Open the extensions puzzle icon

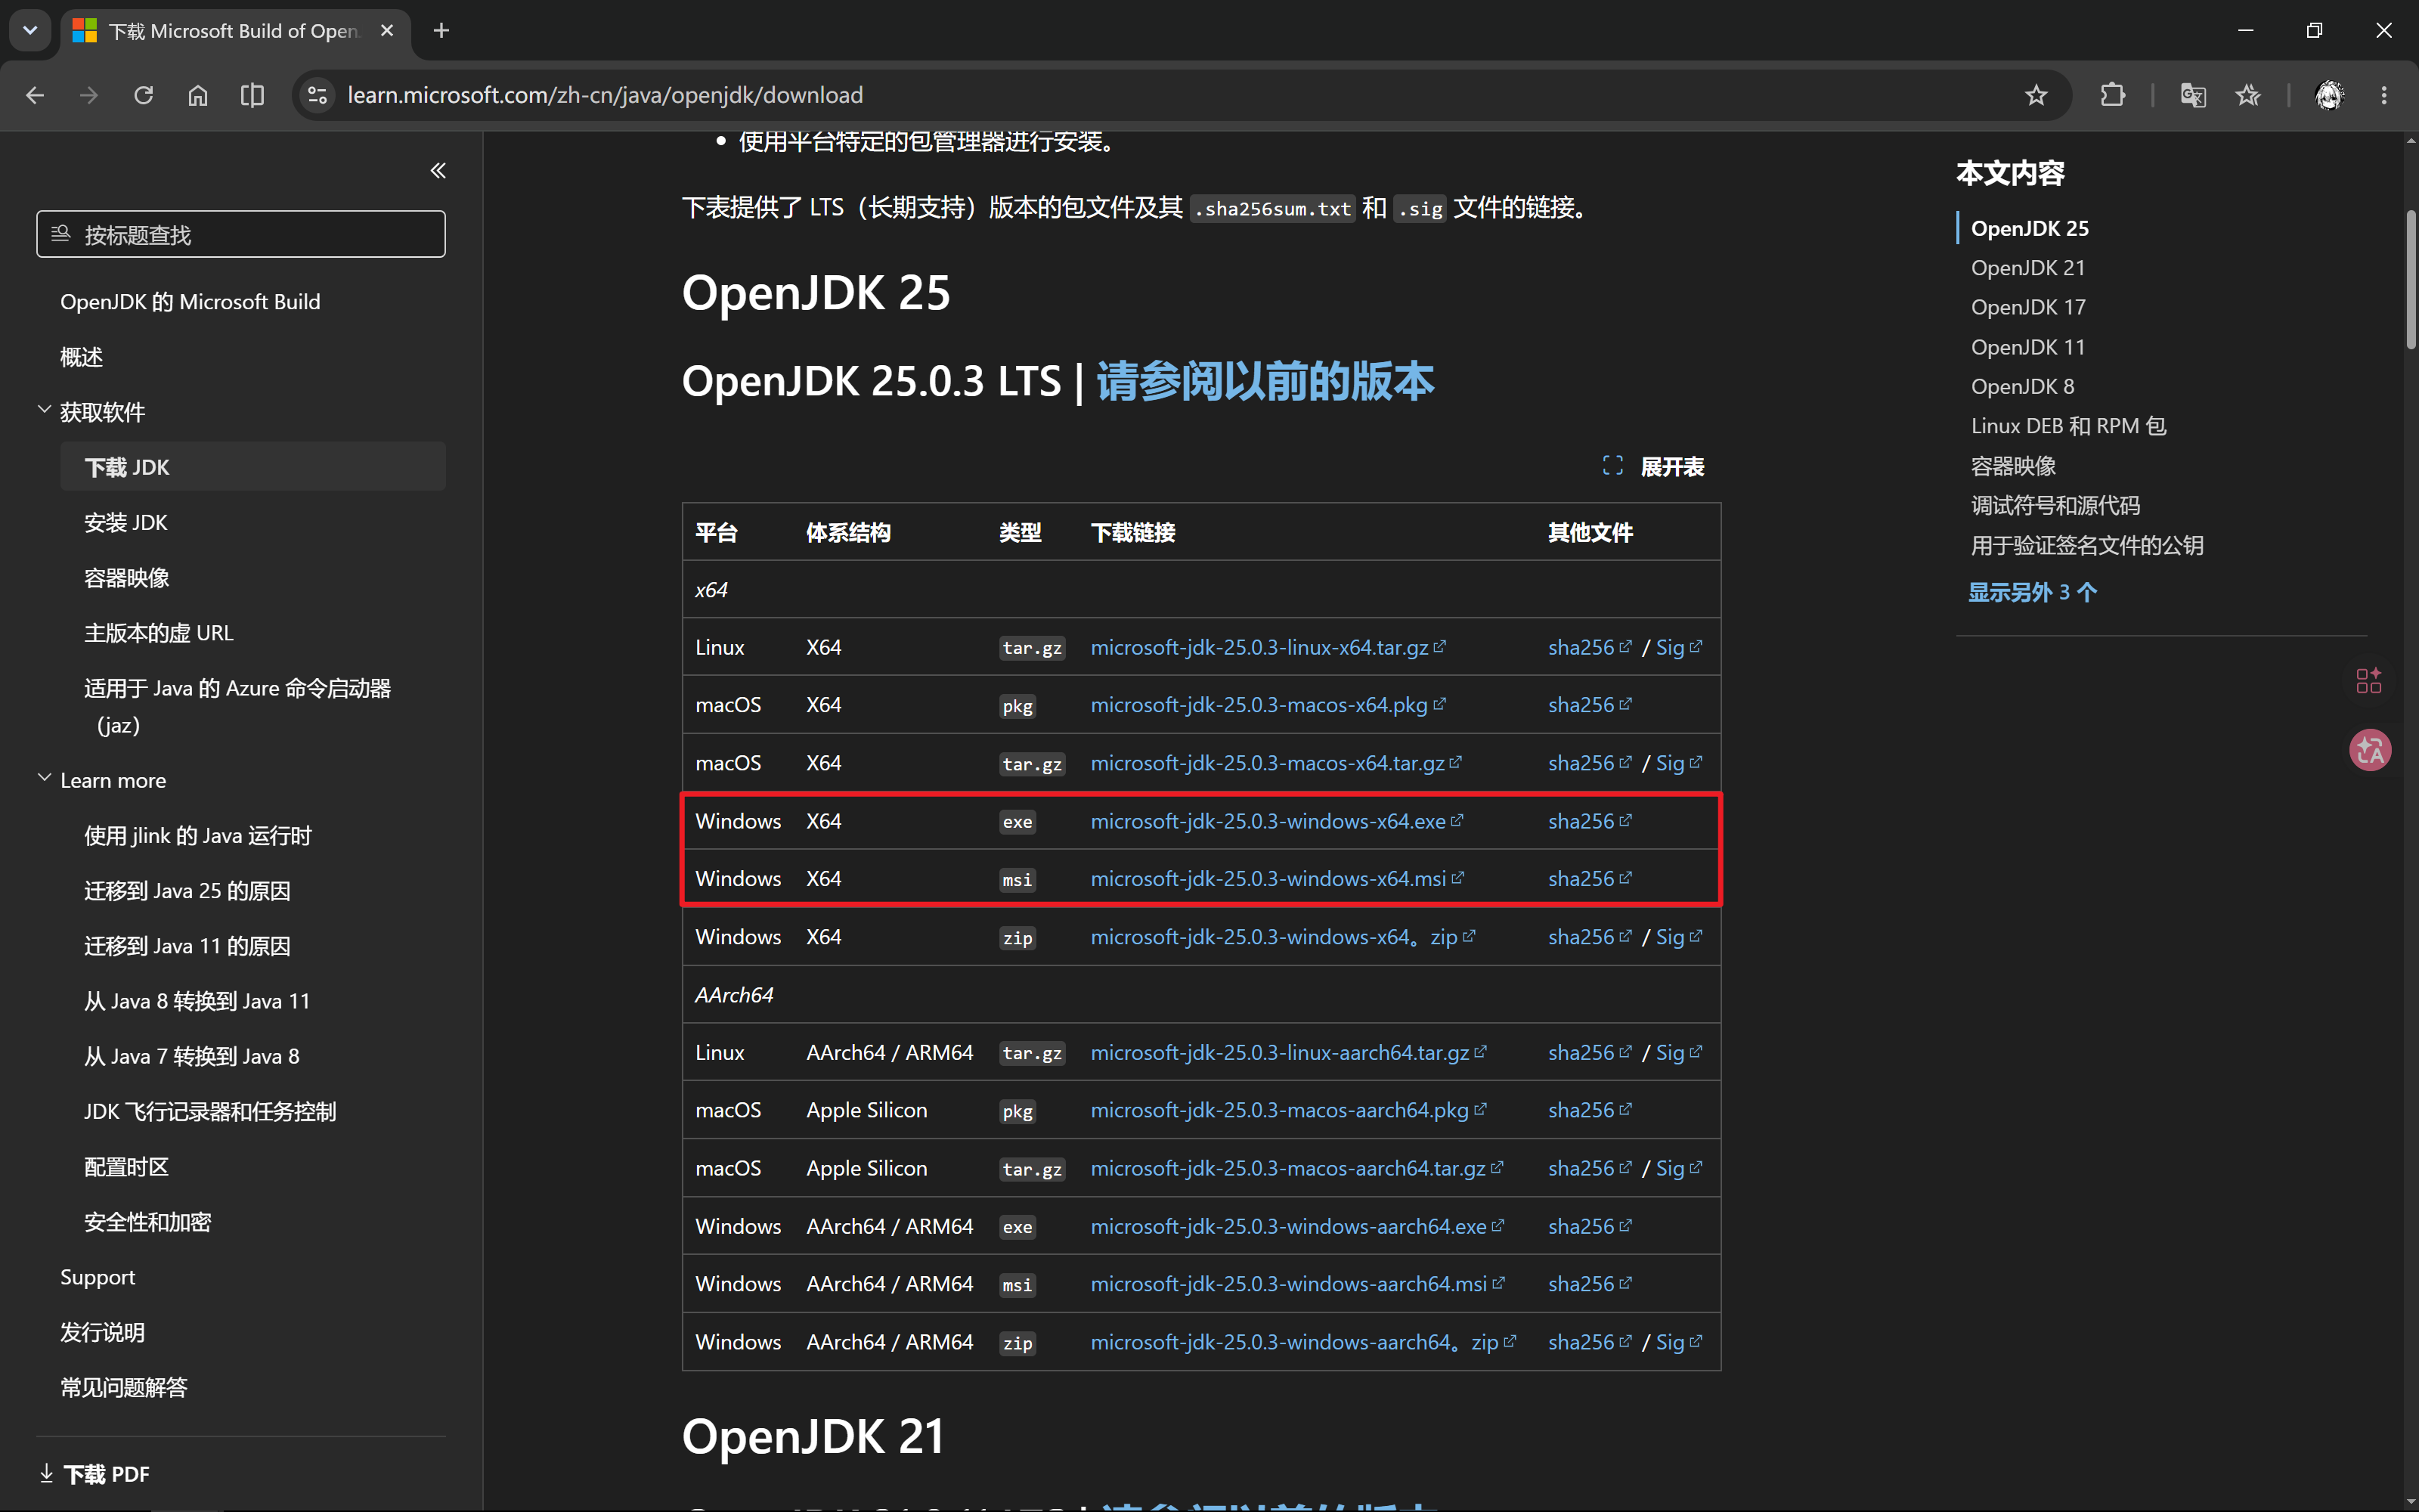[x=2112, y=95]
